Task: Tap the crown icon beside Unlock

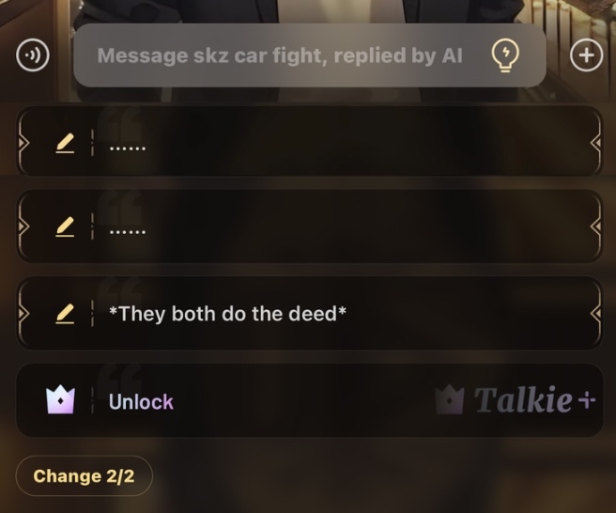Action: [60, 399]
